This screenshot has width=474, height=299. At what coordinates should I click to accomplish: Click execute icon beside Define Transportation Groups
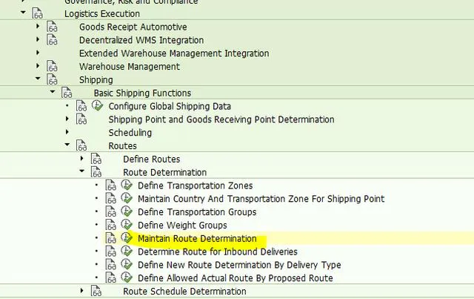click(126, 212)
